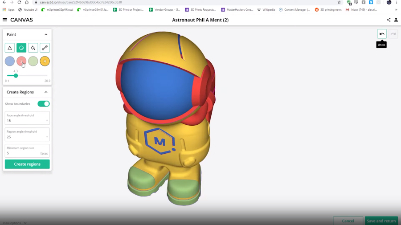The height and width of the screenshot is (225, 401).
Task: Pick the red color 2 swatch
Action: coord(21,61)
